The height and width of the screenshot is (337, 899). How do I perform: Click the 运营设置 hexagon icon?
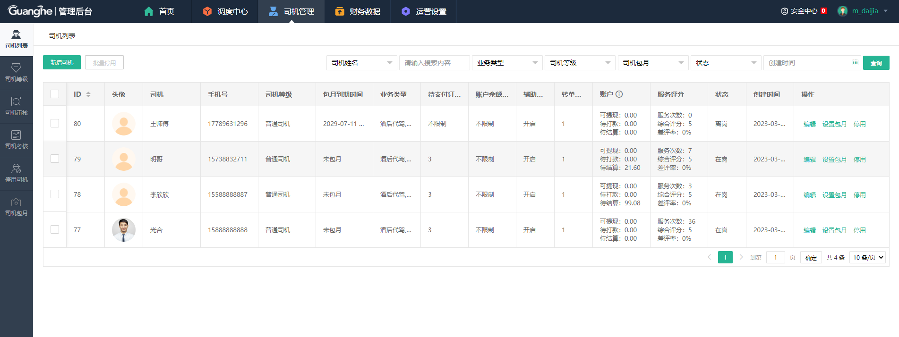405,11
